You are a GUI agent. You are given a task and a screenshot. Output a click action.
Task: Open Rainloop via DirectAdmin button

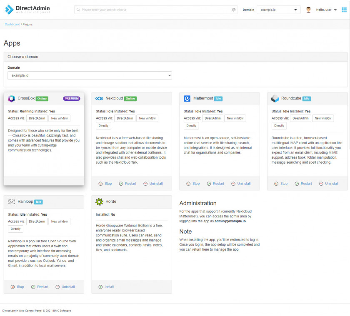click(37, 221)
